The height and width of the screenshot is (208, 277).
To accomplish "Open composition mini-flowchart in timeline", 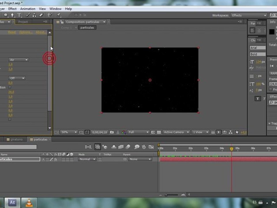I will click(88, 147).
